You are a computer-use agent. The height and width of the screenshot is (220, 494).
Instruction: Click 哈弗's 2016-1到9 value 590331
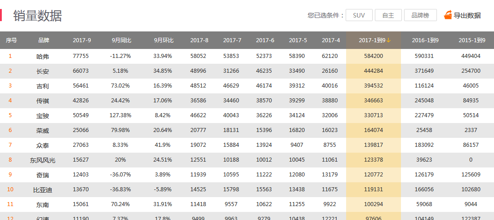pyautogui.click(x=424, y=56)
